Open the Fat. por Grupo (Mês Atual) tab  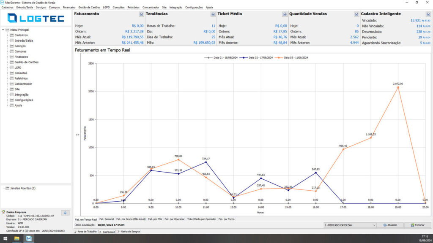pos(131,219)
